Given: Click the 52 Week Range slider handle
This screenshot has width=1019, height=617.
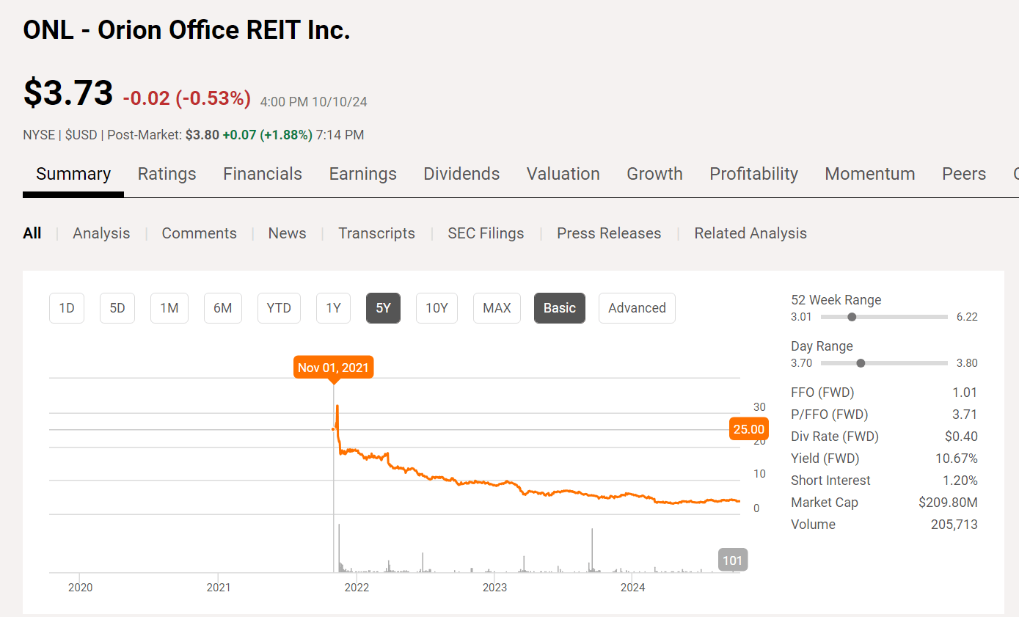Looking at the screenshot, I should [851, 317].
